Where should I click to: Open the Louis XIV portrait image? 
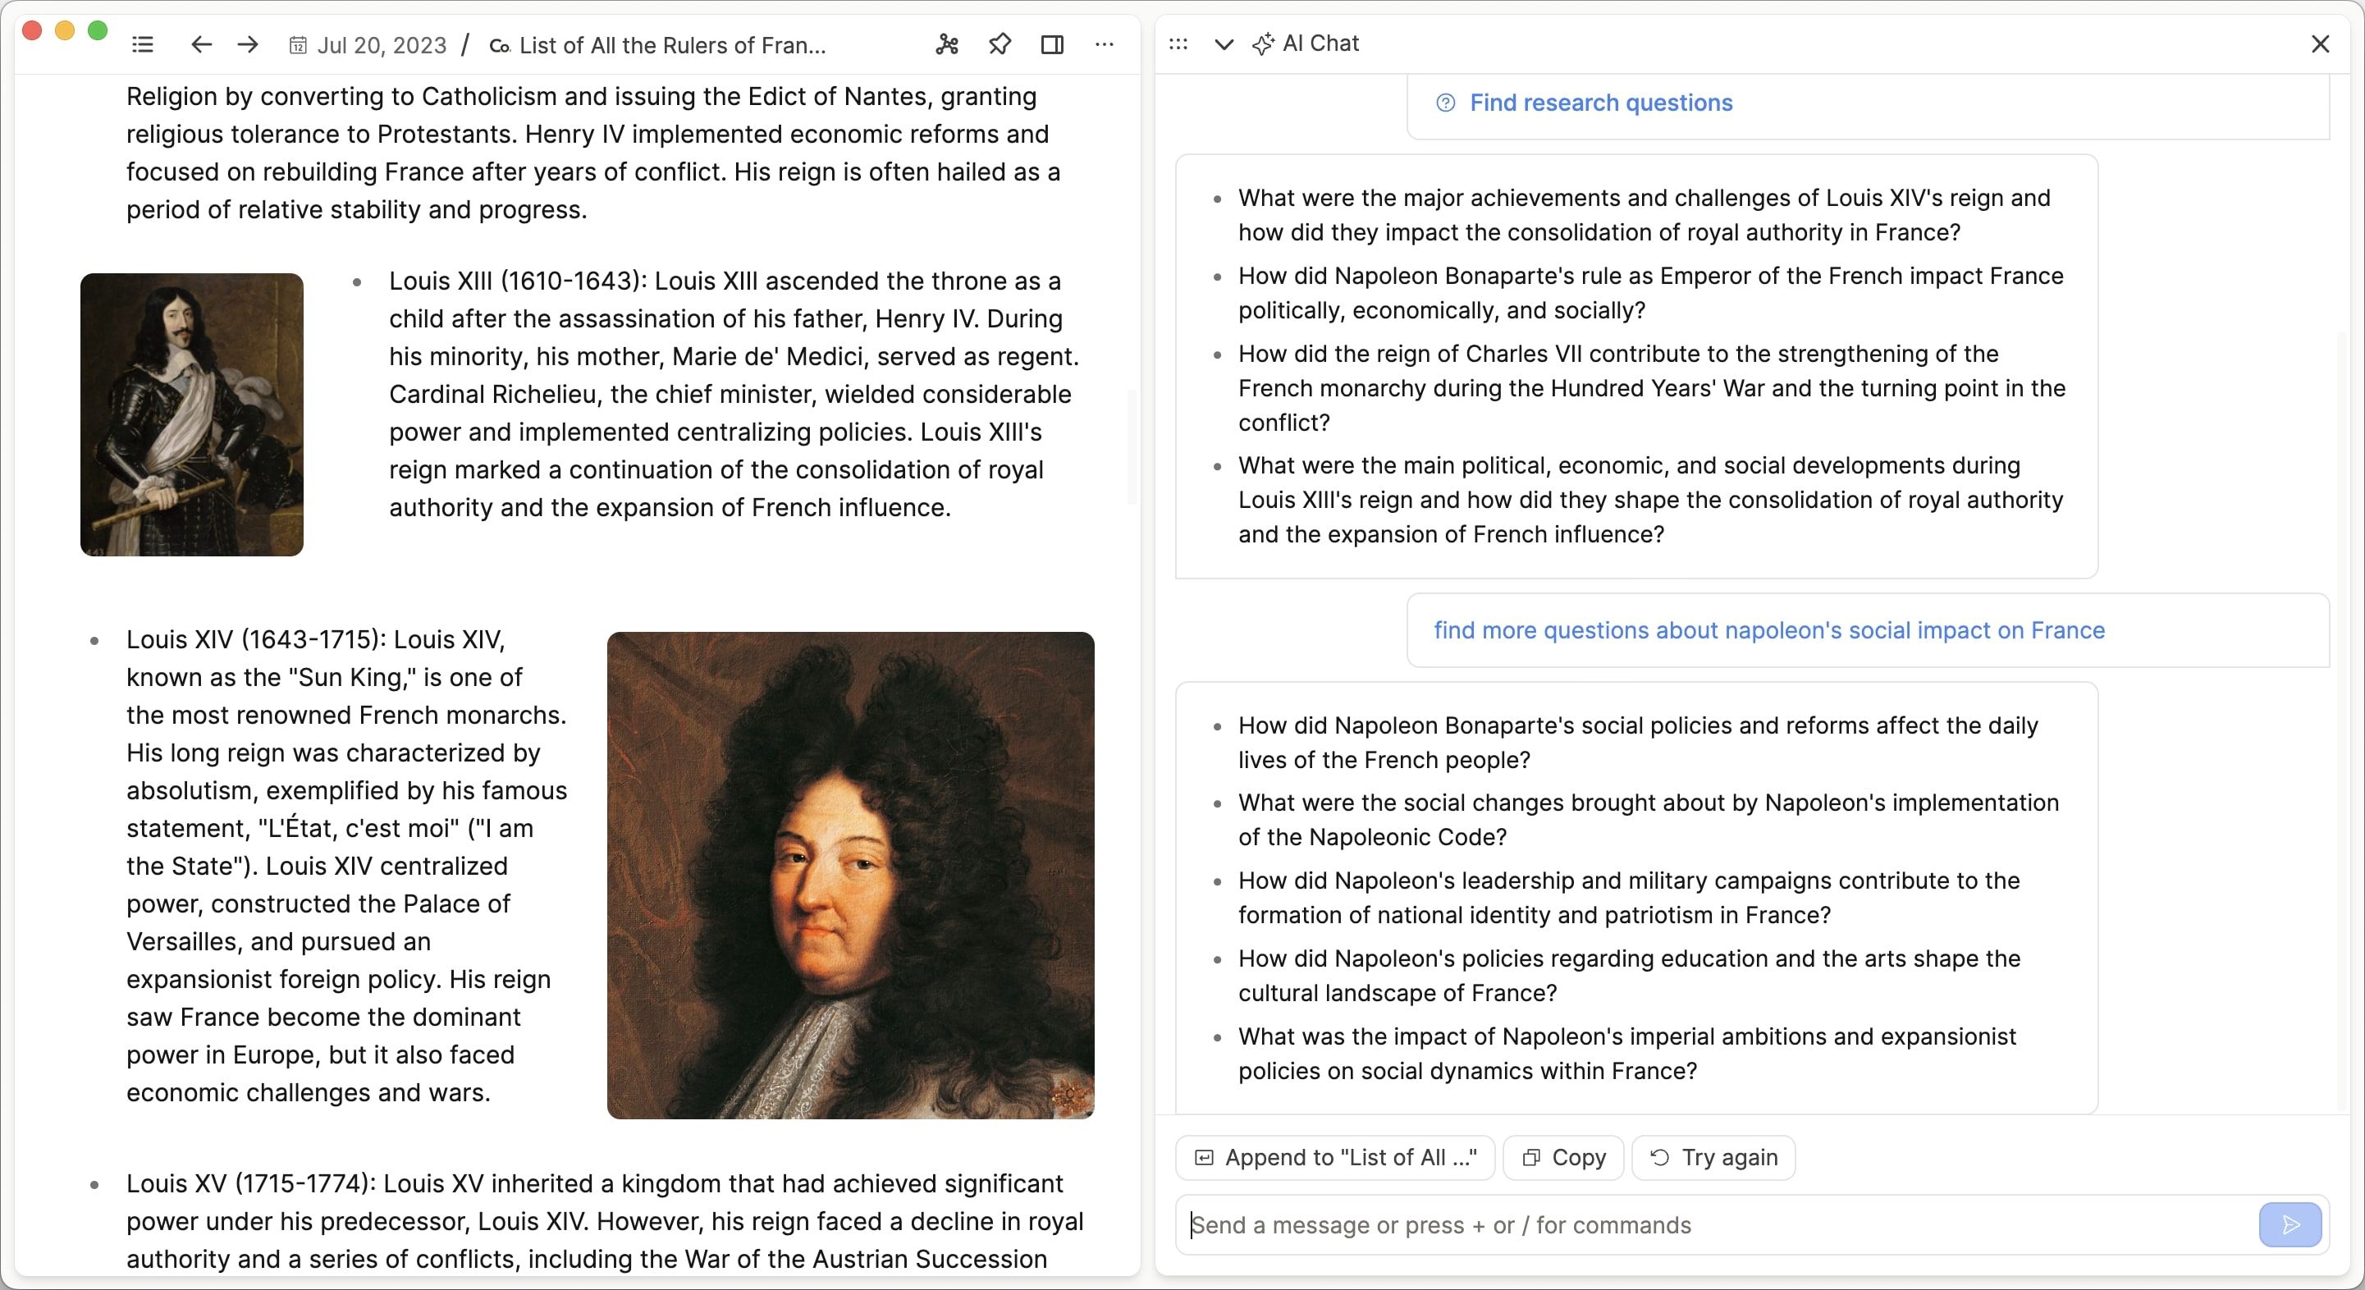click(x=850, y=875)
